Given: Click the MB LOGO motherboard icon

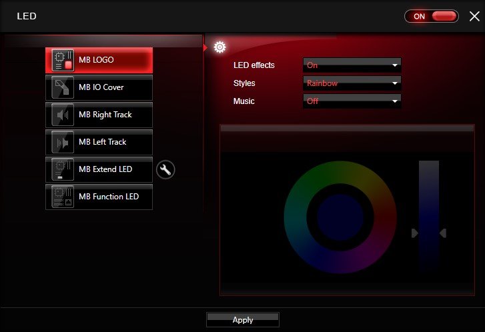Looking at the screenshot, I should coord(63,60).
